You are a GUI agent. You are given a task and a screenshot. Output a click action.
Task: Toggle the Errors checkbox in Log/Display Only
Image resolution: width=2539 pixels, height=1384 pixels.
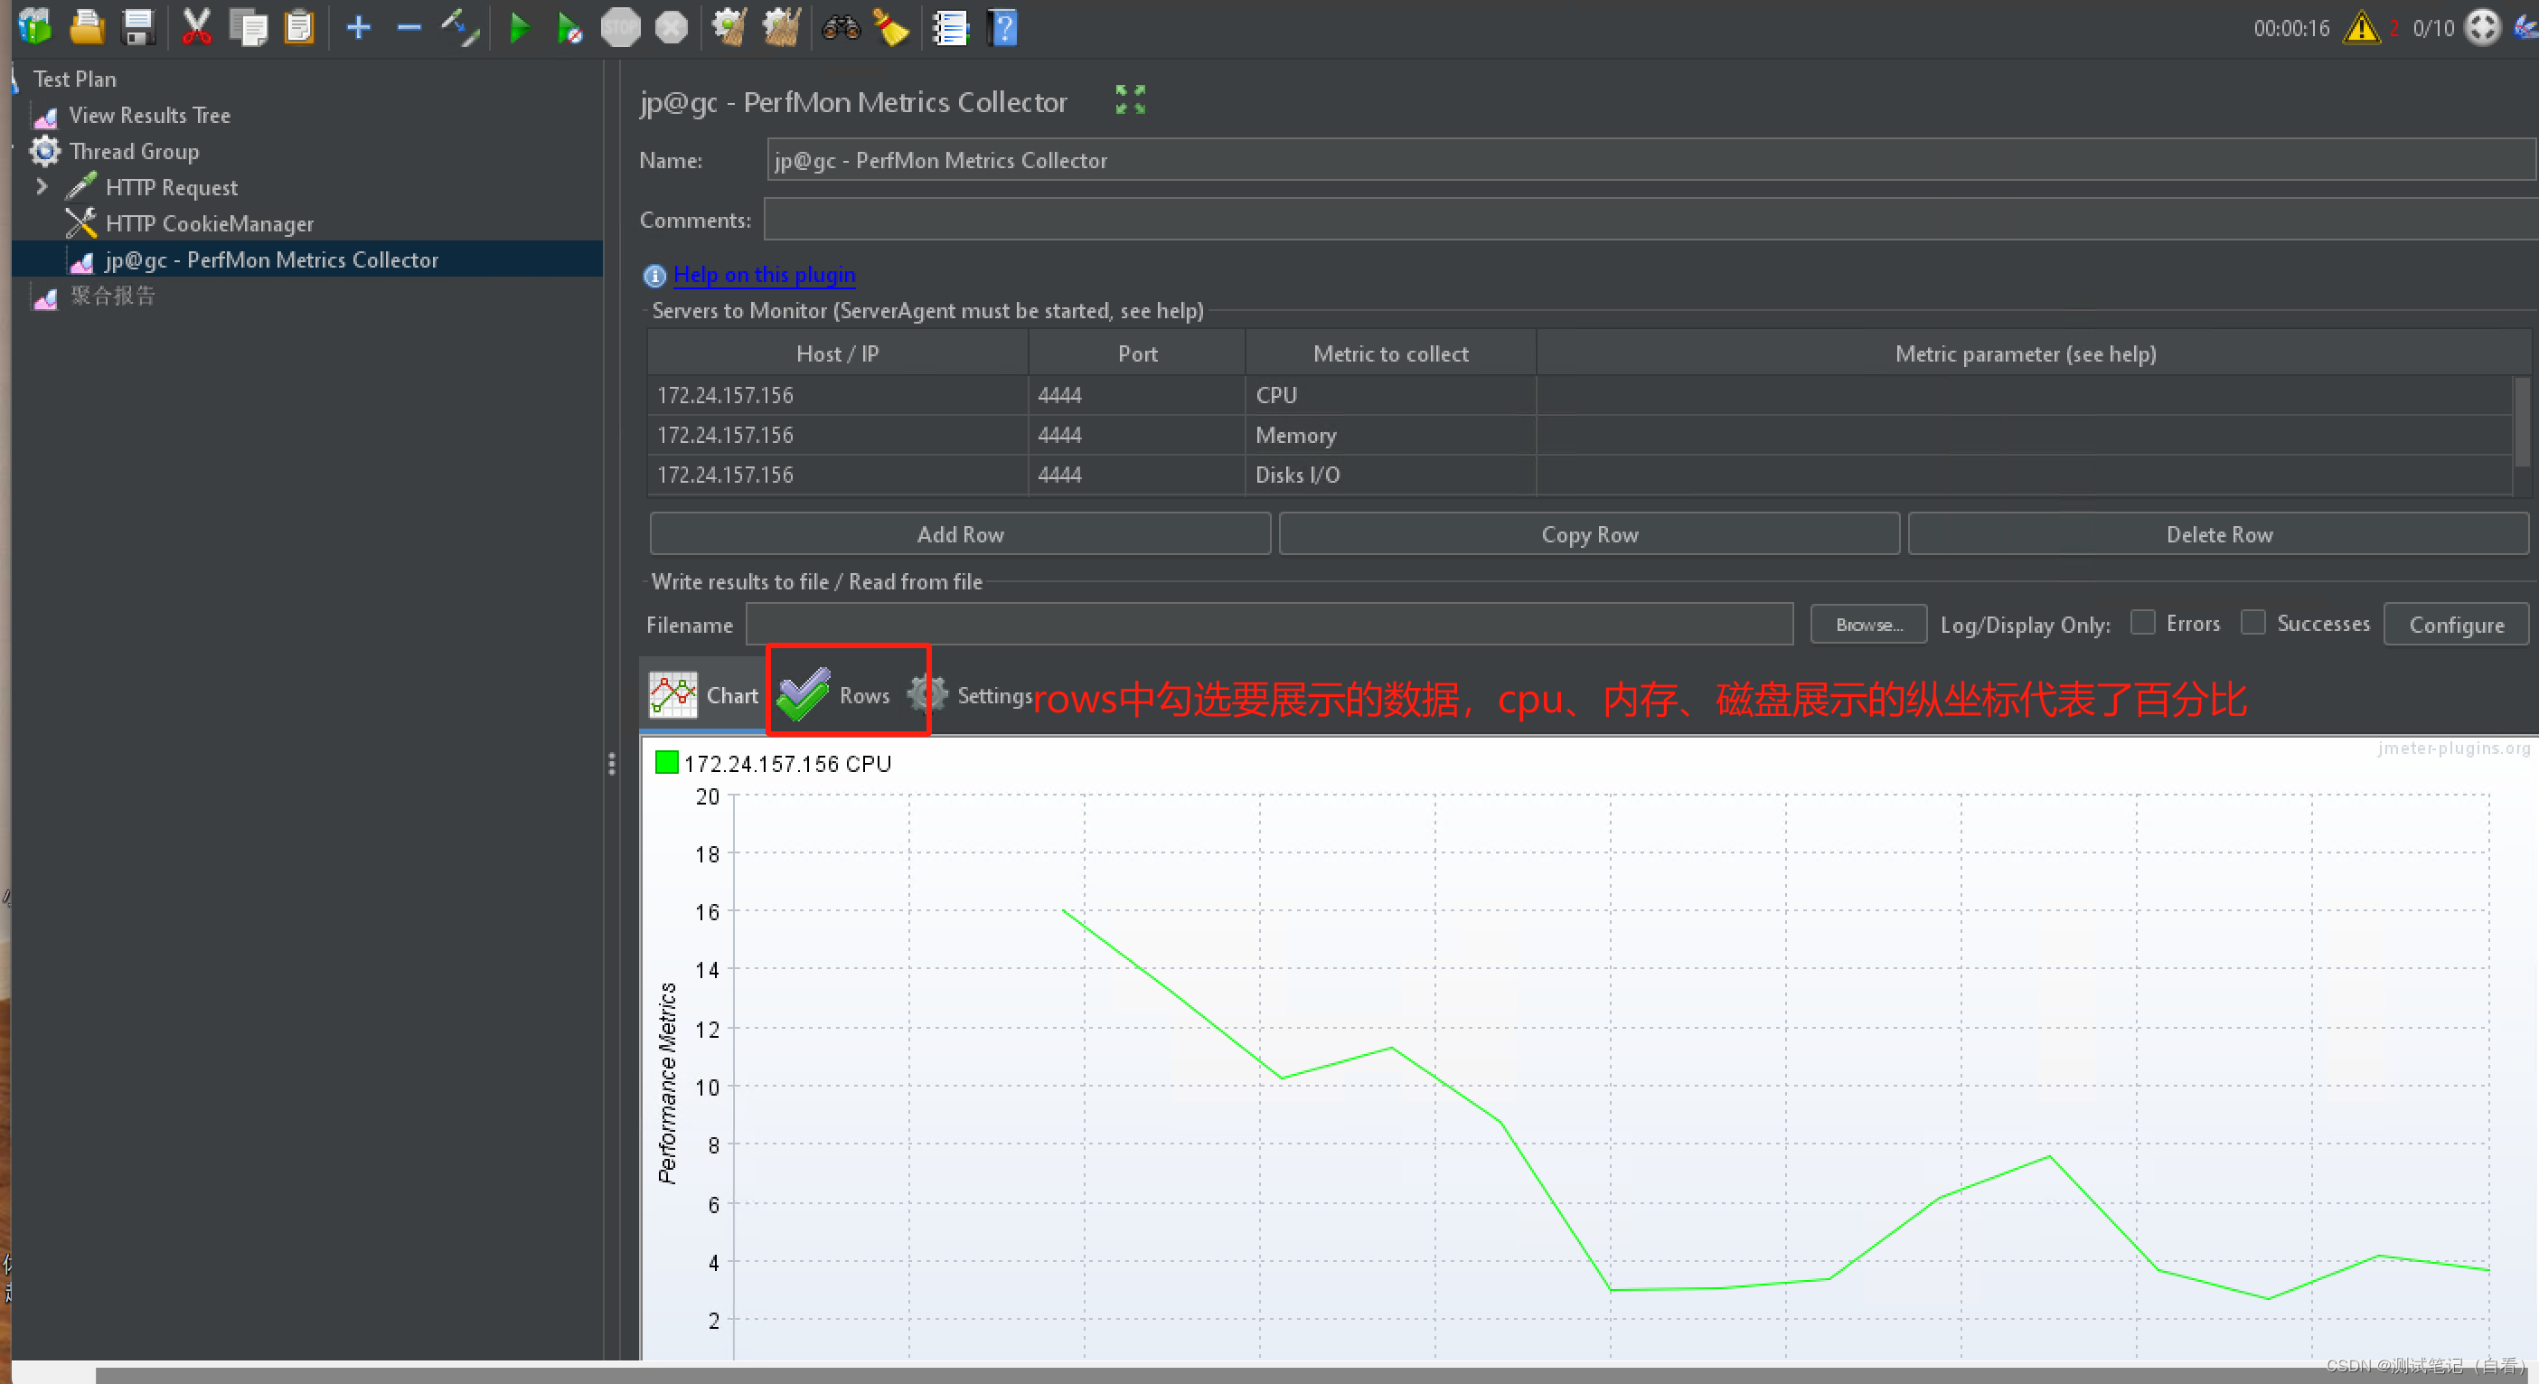point(2146,622)
